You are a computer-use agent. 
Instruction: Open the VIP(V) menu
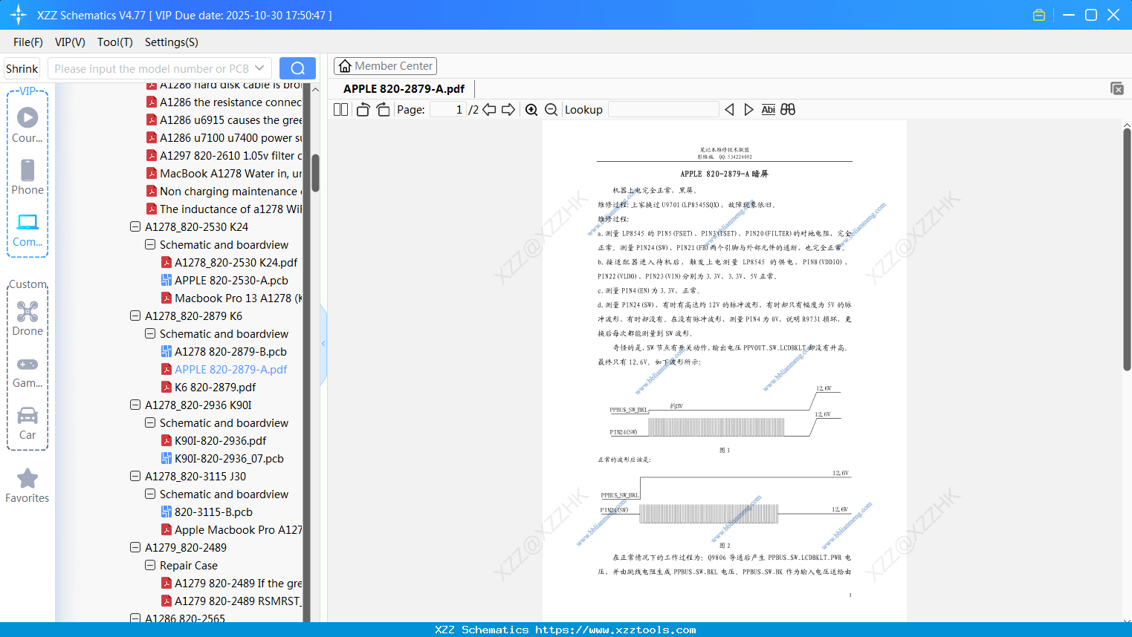[x=70, y=42]
